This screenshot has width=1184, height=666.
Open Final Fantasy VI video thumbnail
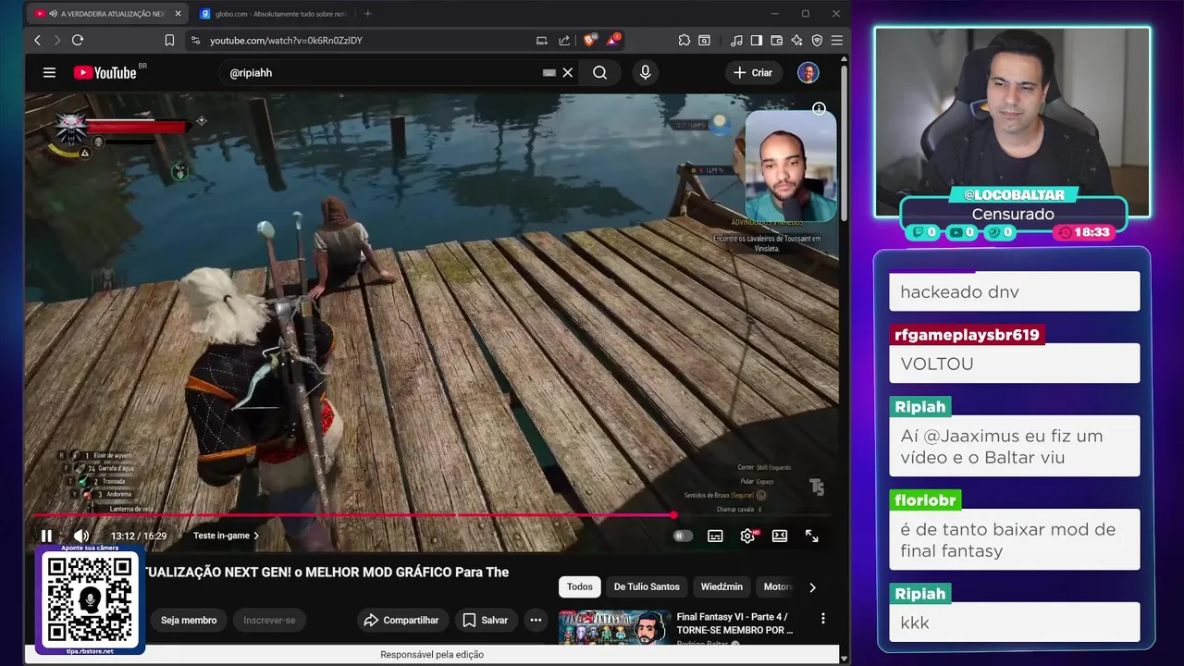[x=615, y=627]
